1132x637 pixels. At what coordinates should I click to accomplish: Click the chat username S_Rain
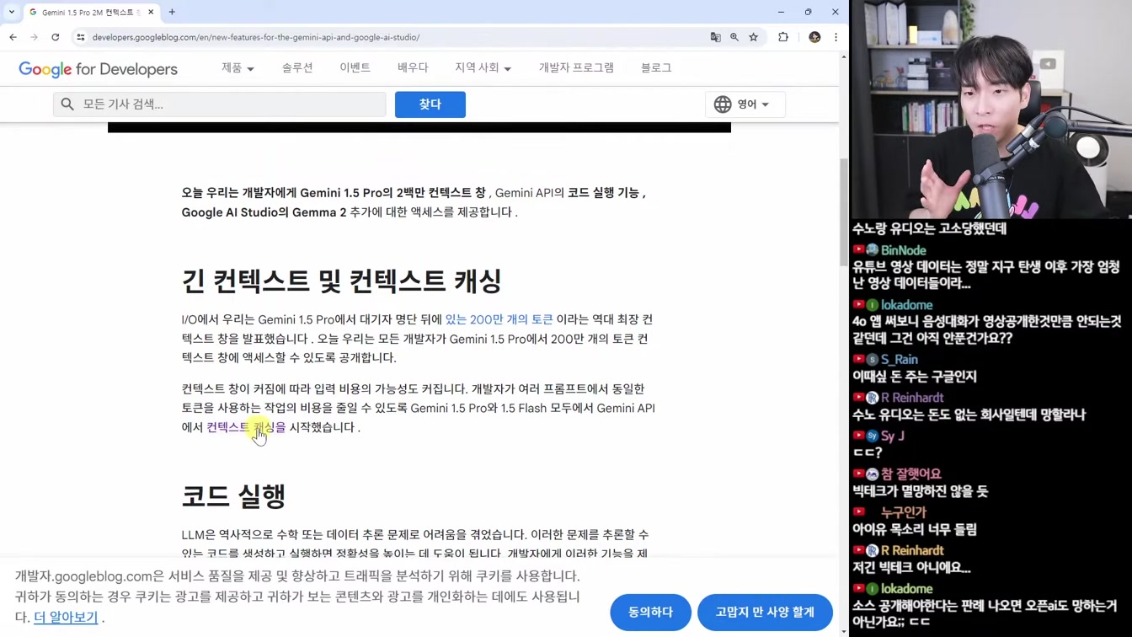899,360
